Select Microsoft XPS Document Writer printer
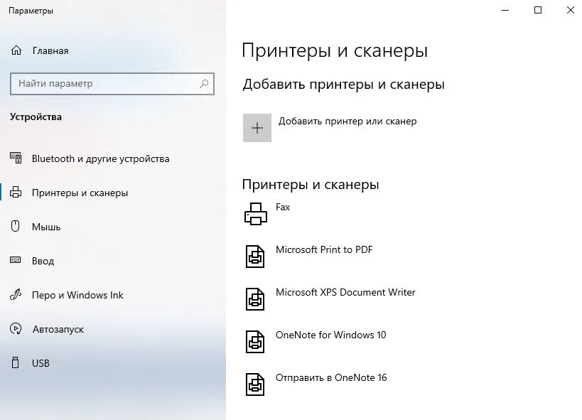This screenshot has width=582, height=420. coord(345,292)
